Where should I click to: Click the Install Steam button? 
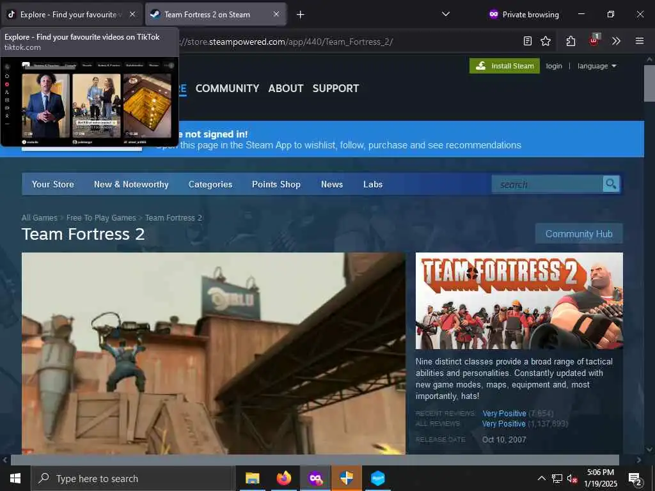pos(505,66)
